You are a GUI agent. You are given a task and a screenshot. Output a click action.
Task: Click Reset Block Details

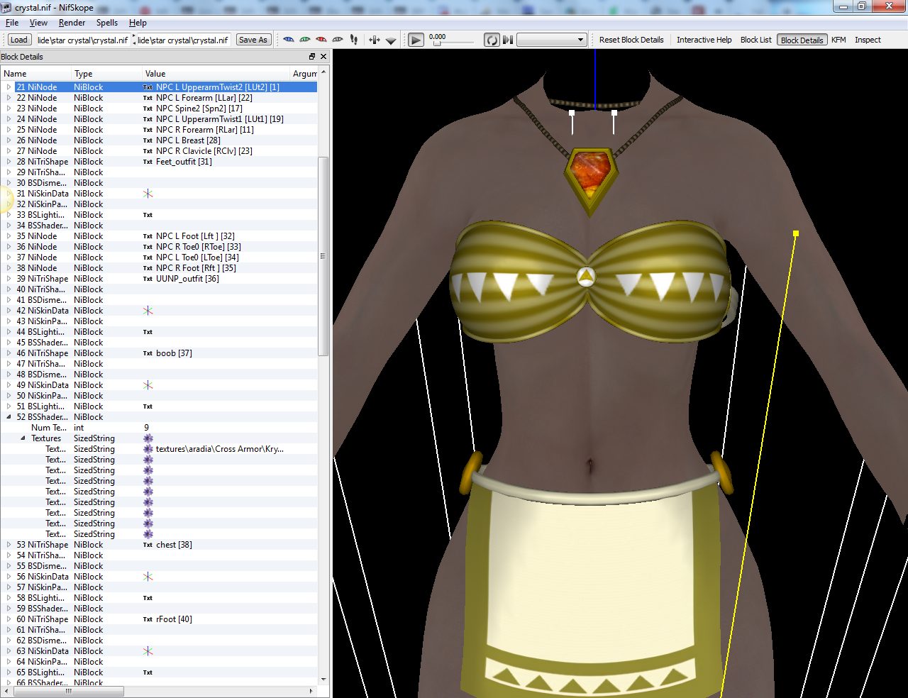point(631,40)
